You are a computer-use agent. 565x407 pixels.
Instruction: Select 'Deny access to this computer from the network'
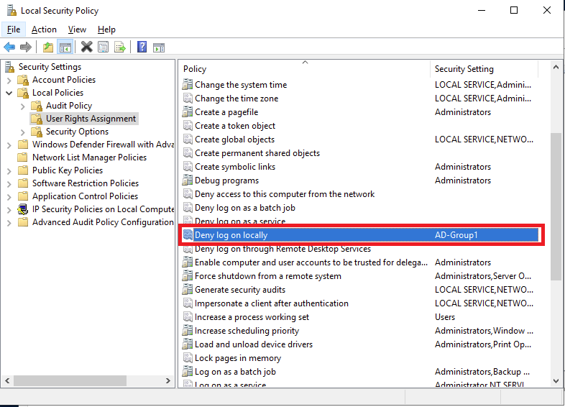285,194
